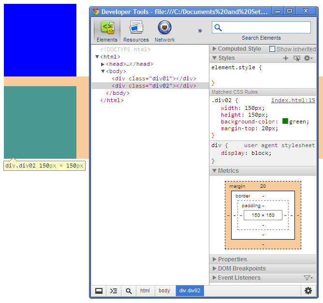Open DevTools settings gear at bottom
Image resolution: width=323 pixels, height=303 pixels.
(308, 290)
